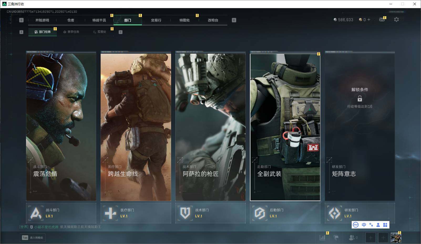The image size is (421, 244).
Task: Select the 全副武装 logistics department card
Action: [285, 127]
